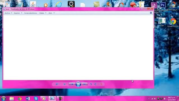The height and width of the screenshot is (101, 179).
Task: Click the battery tray icon
Action: [165, 98]
